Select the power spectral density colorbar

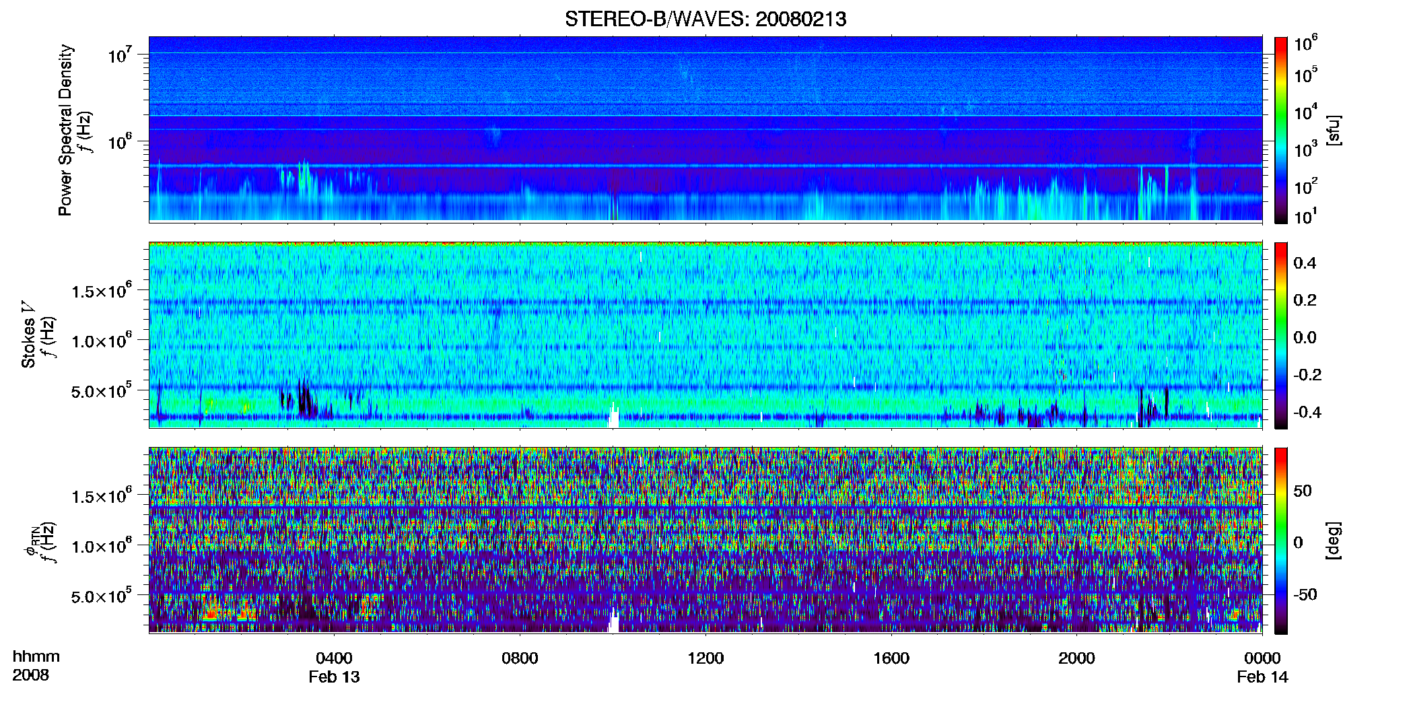pyautogui.click(x=1281, y=130)
